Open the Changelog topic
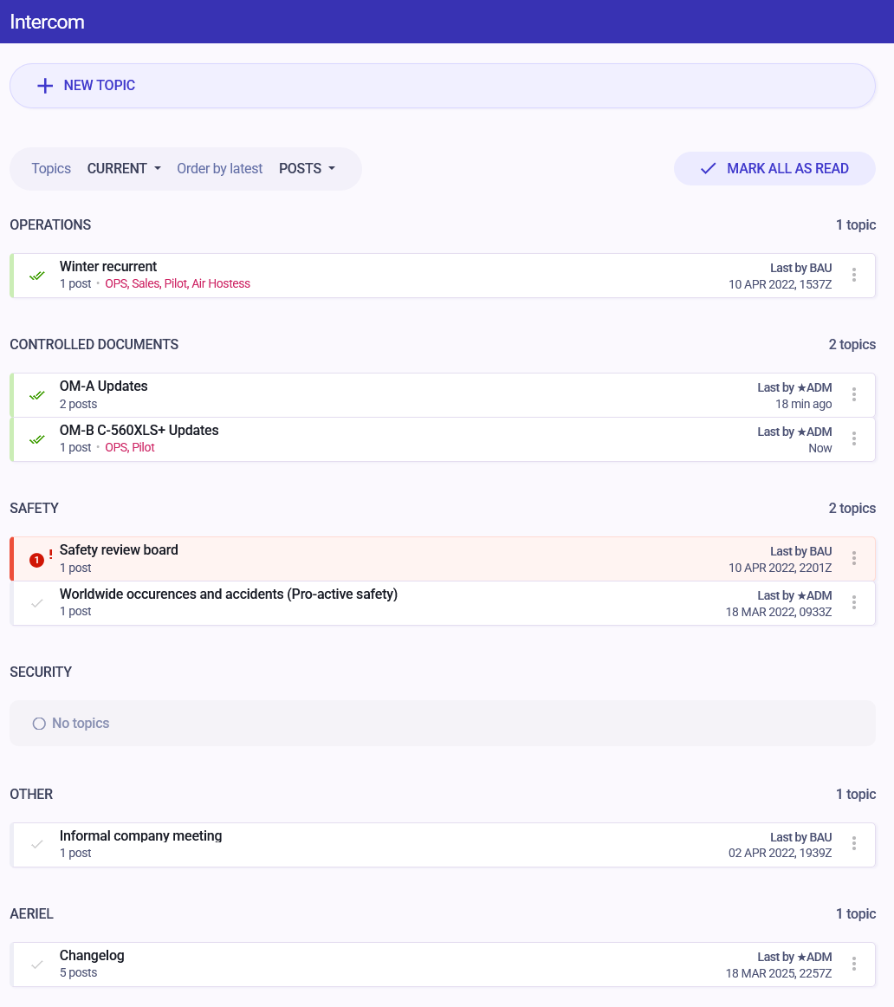 92,956
